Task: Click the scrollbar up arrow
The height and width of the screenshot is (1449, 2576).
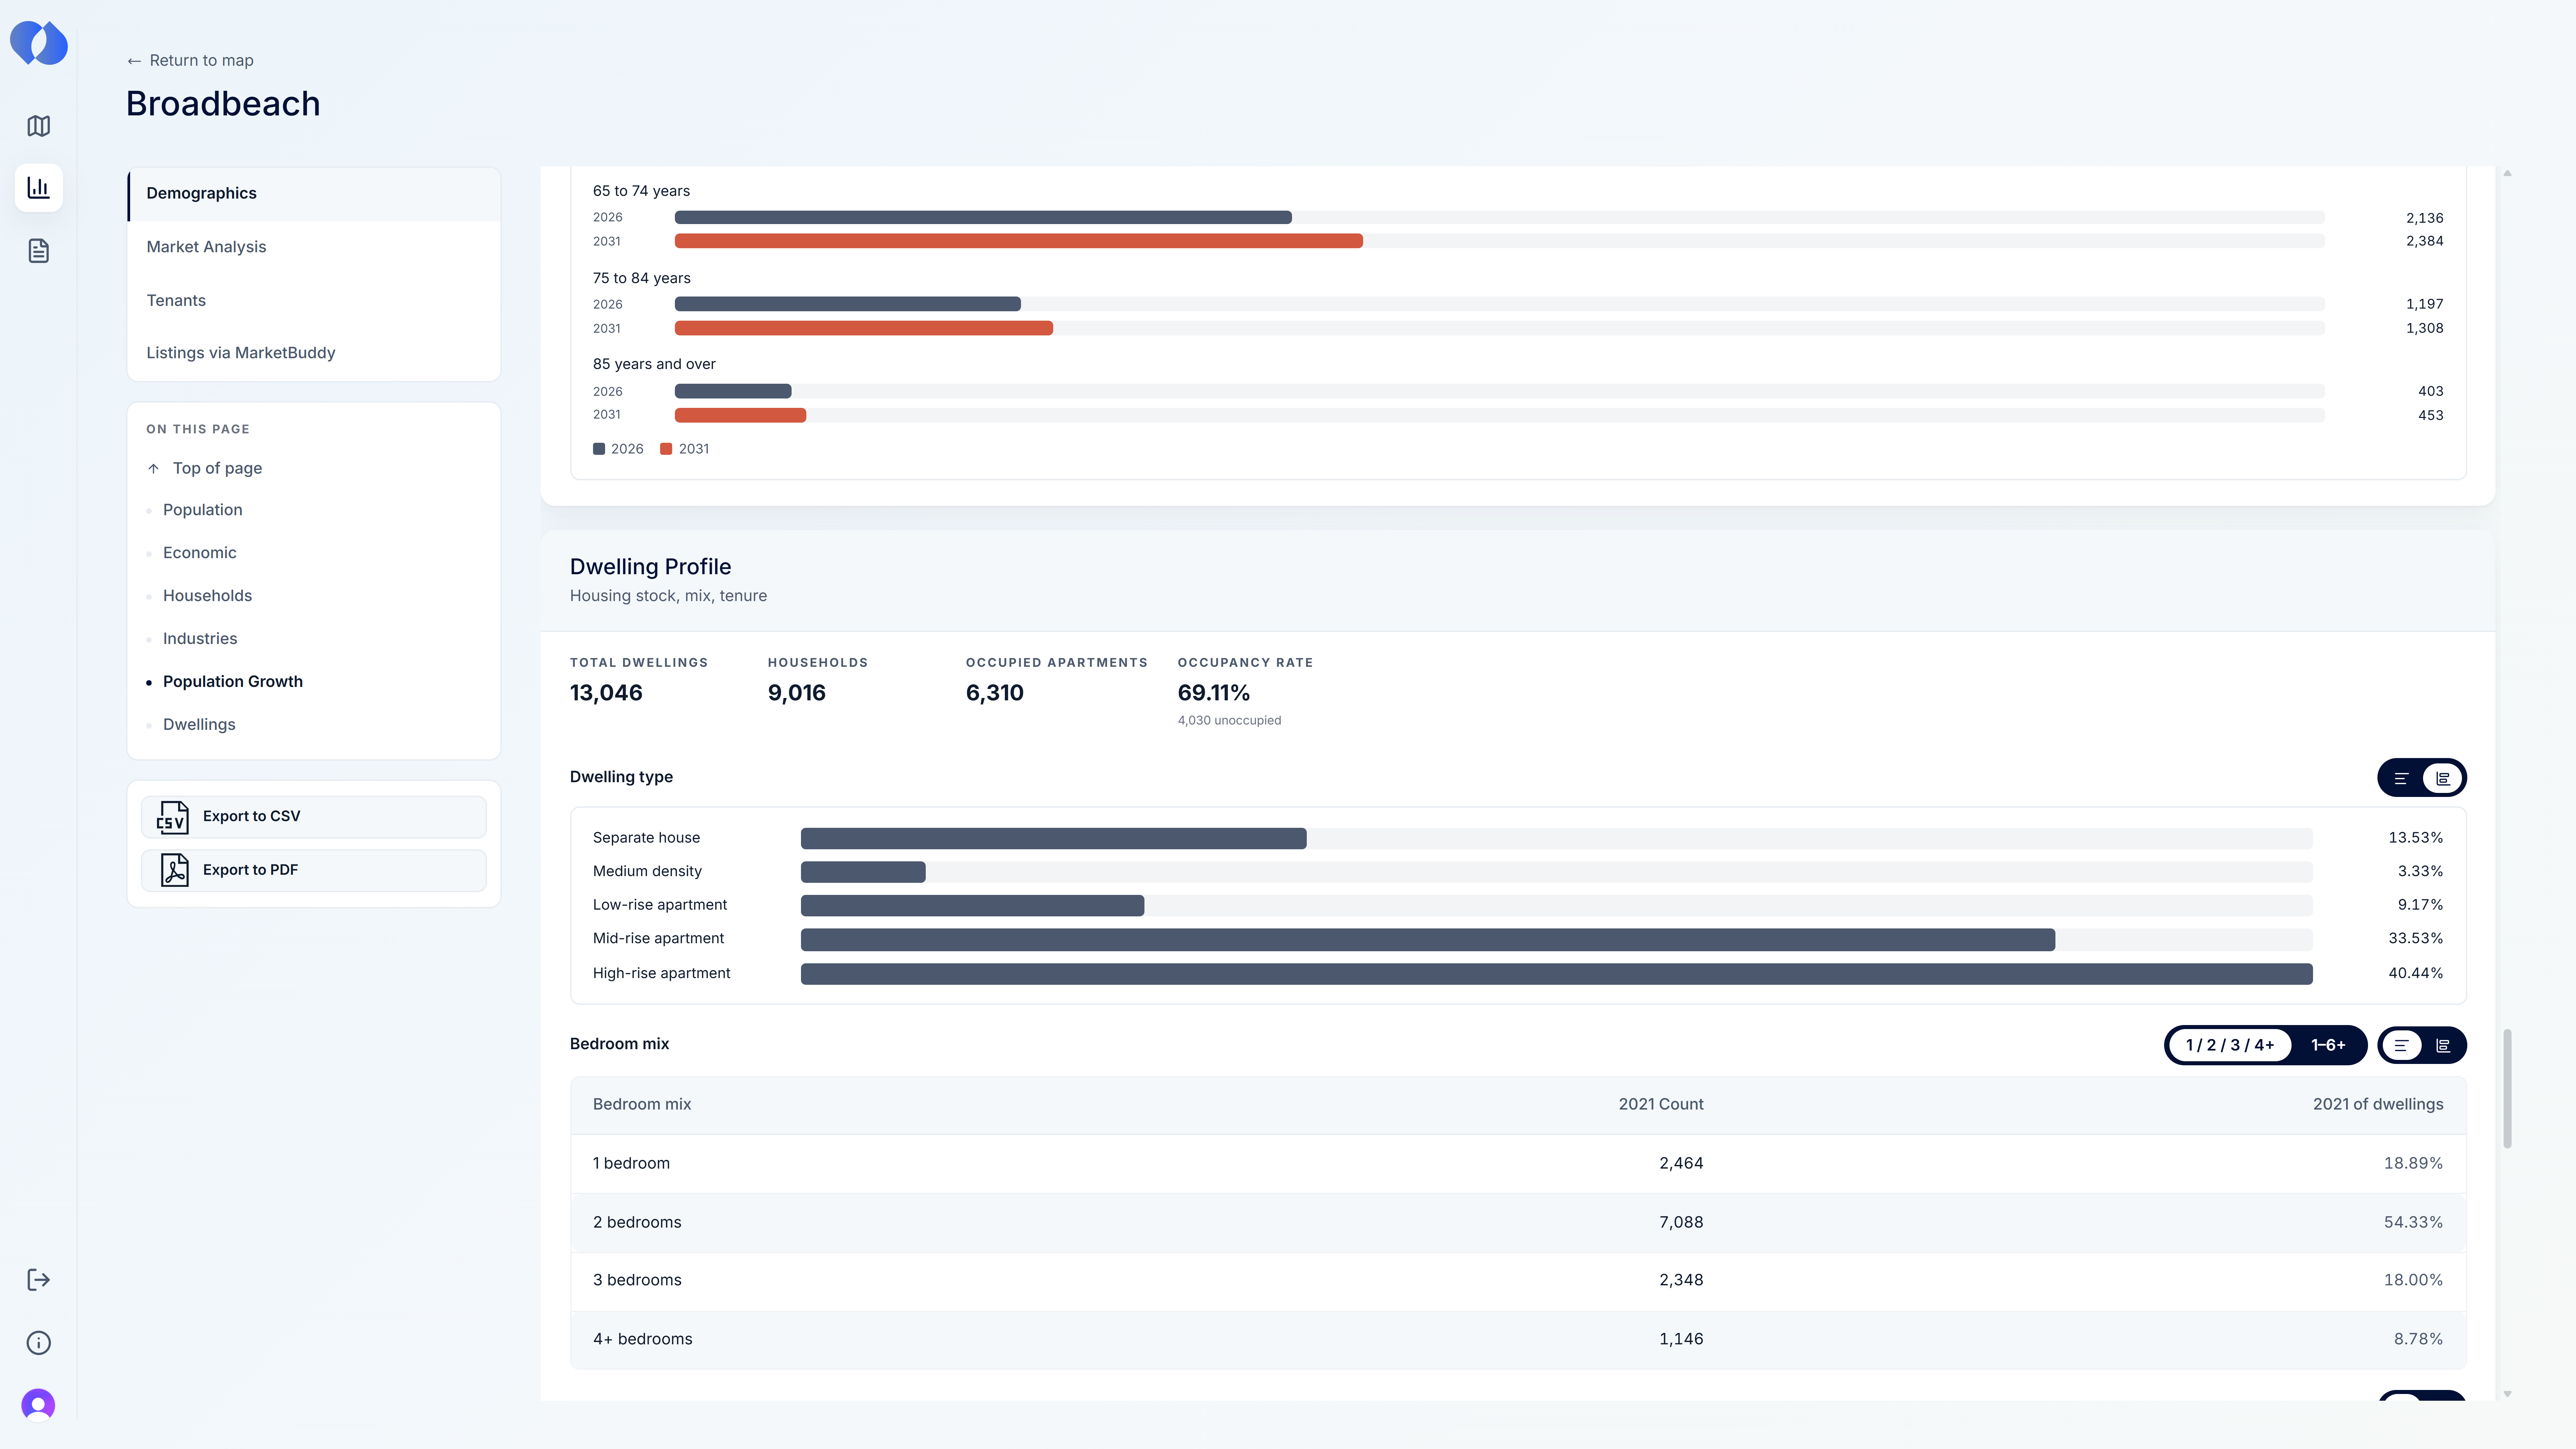Action: (x=2507, y=173)
